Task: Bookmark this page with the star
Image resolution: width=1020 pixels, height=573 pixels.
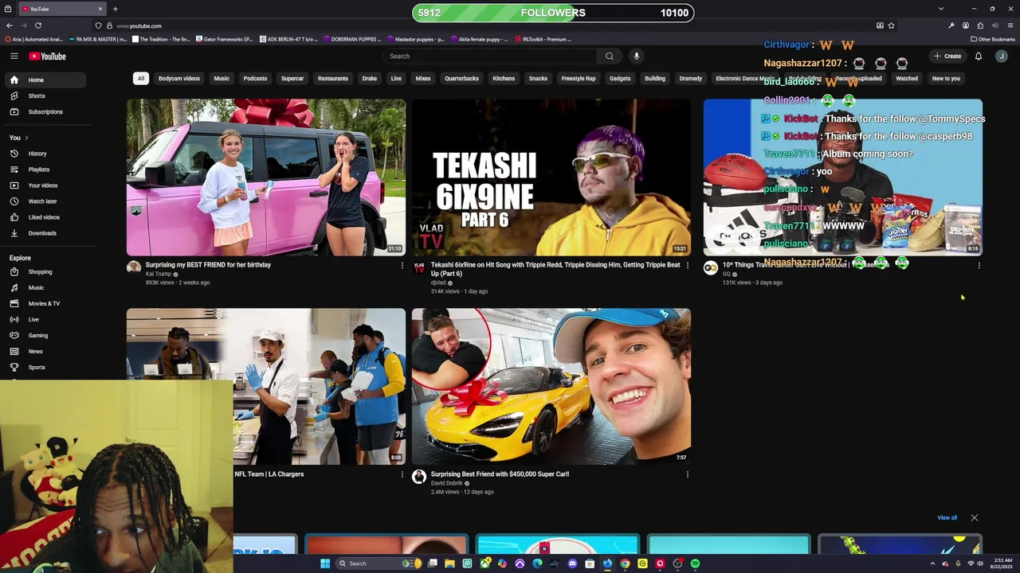Action: [x=891, y=25]
